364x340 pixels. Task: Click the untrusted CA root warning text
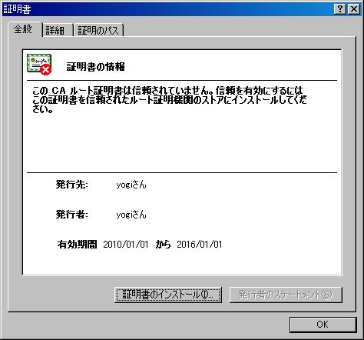pyautogui.click(x=170, y=100)
